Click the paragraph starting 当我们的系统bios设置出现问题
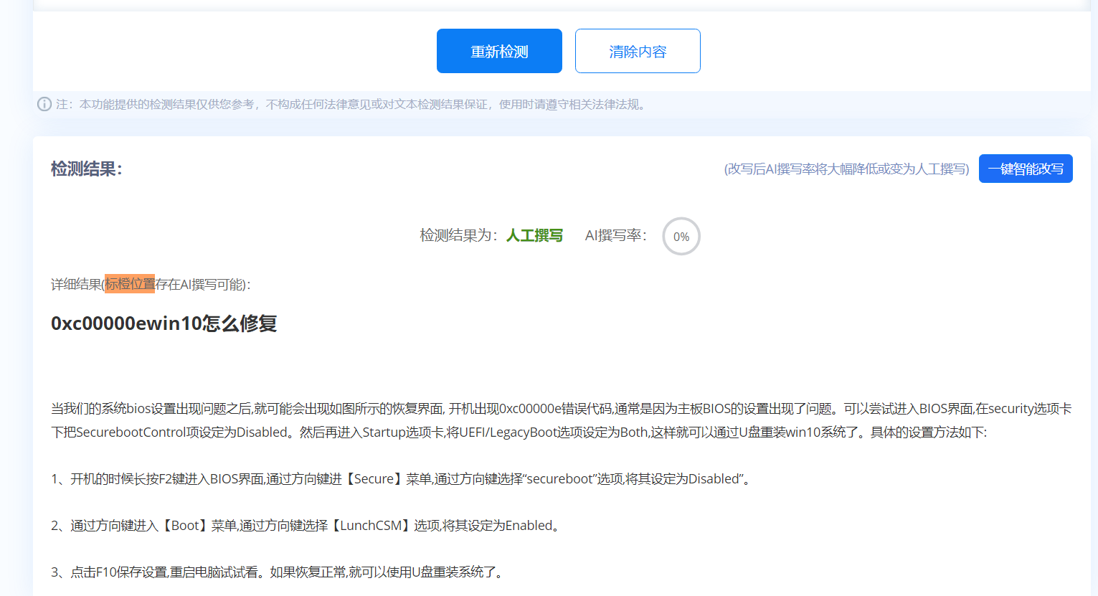1098x596 pixels. click(x=561, y=420)
